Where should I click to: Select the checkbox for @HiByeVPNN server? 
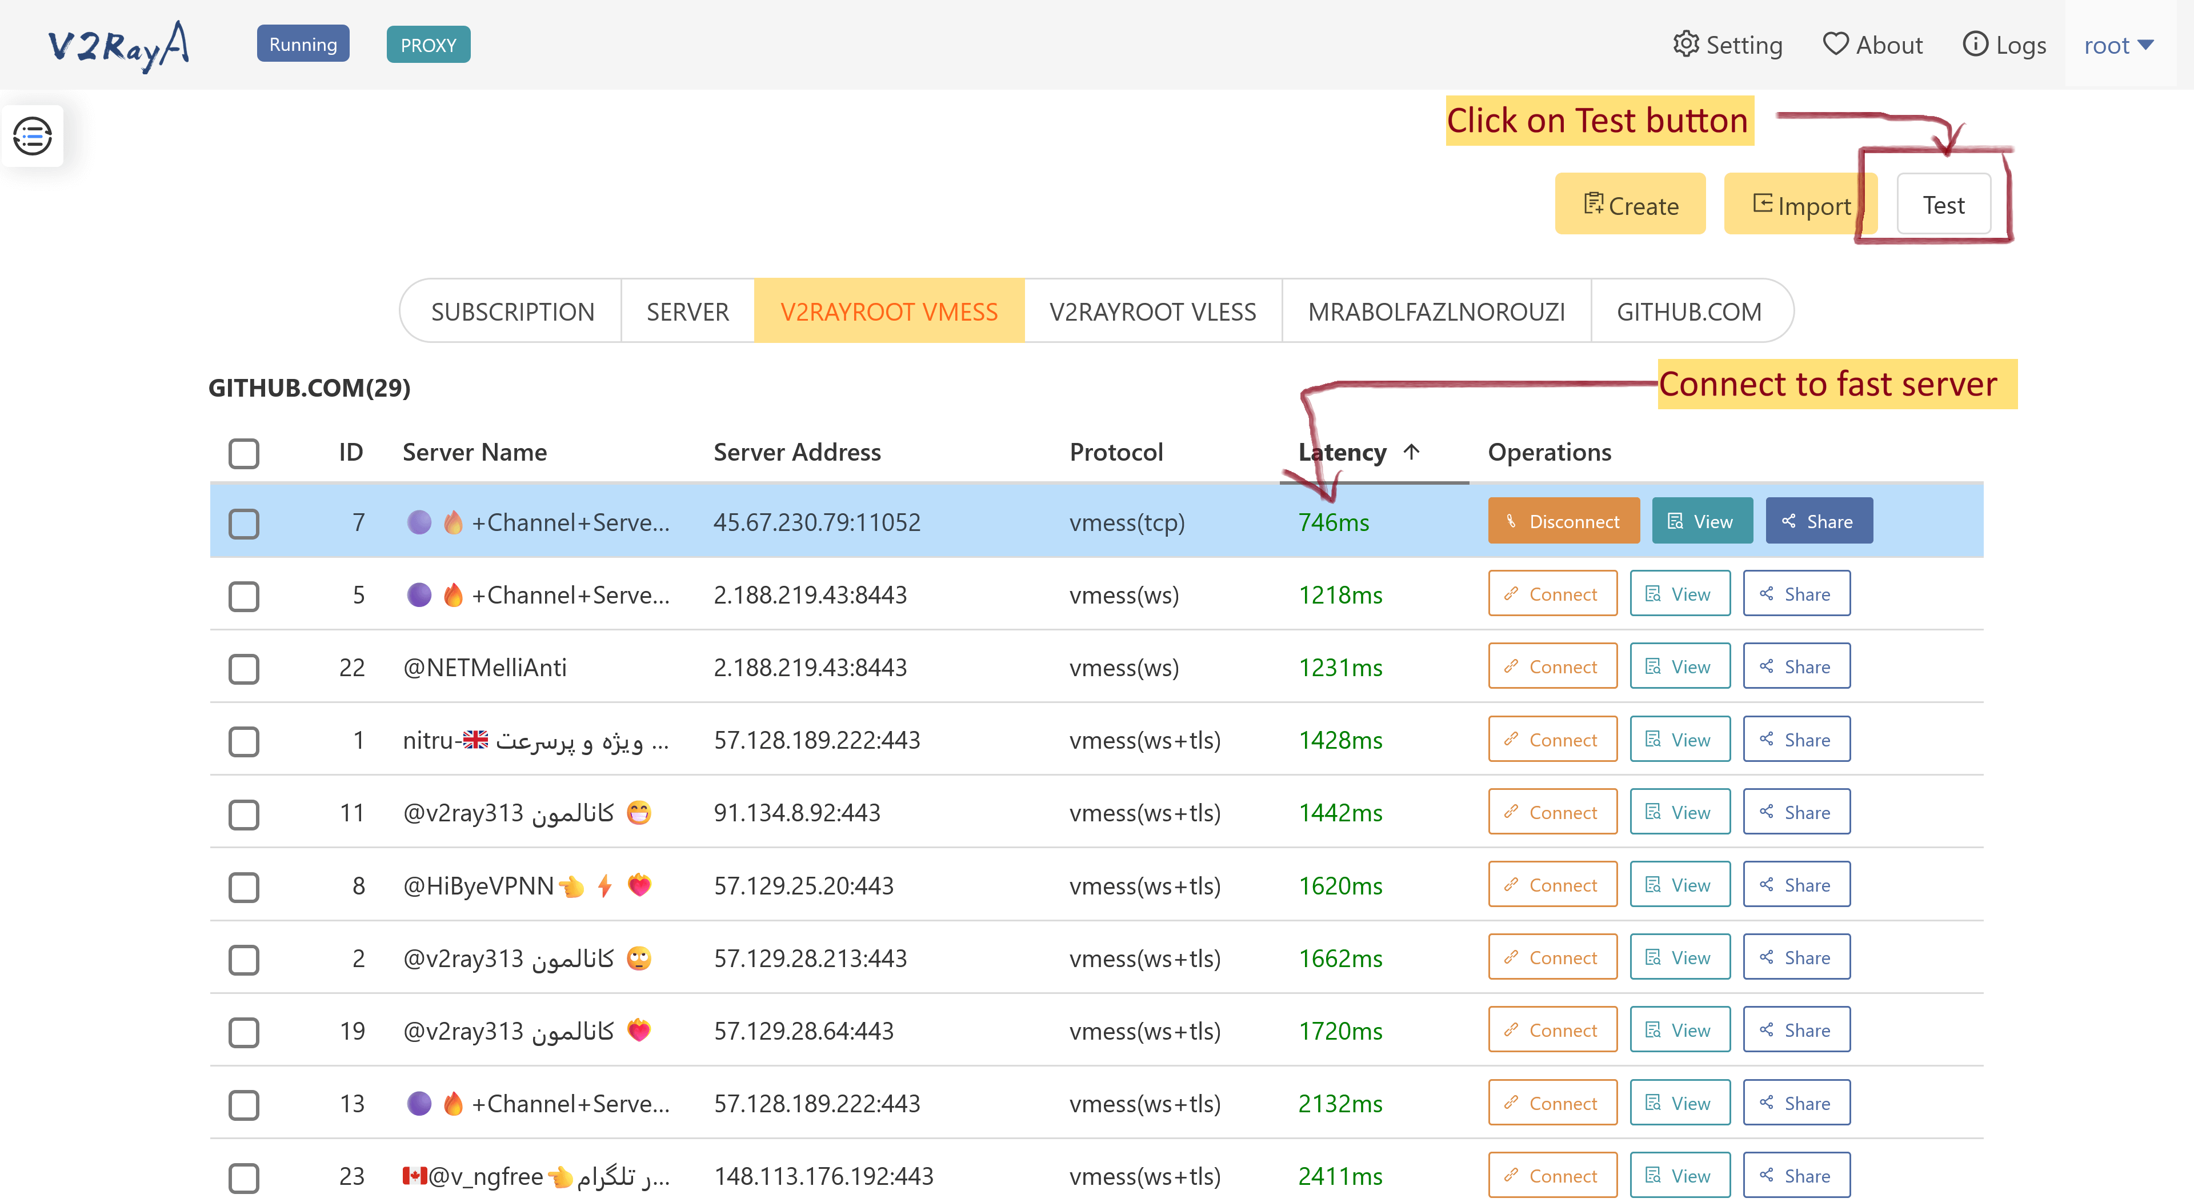243,887
